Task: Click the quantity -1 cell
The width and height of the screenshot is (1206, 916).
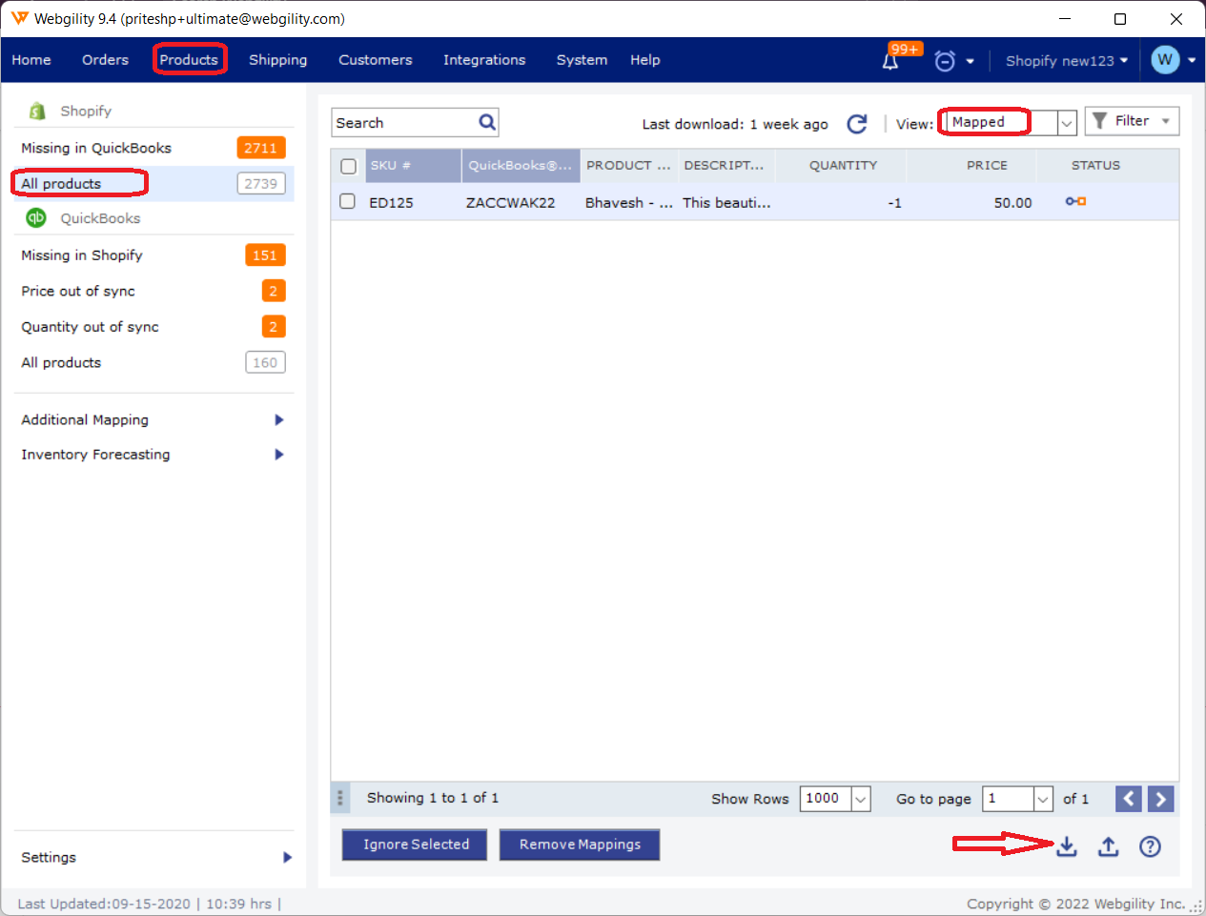Action: [x=894, y=203]
